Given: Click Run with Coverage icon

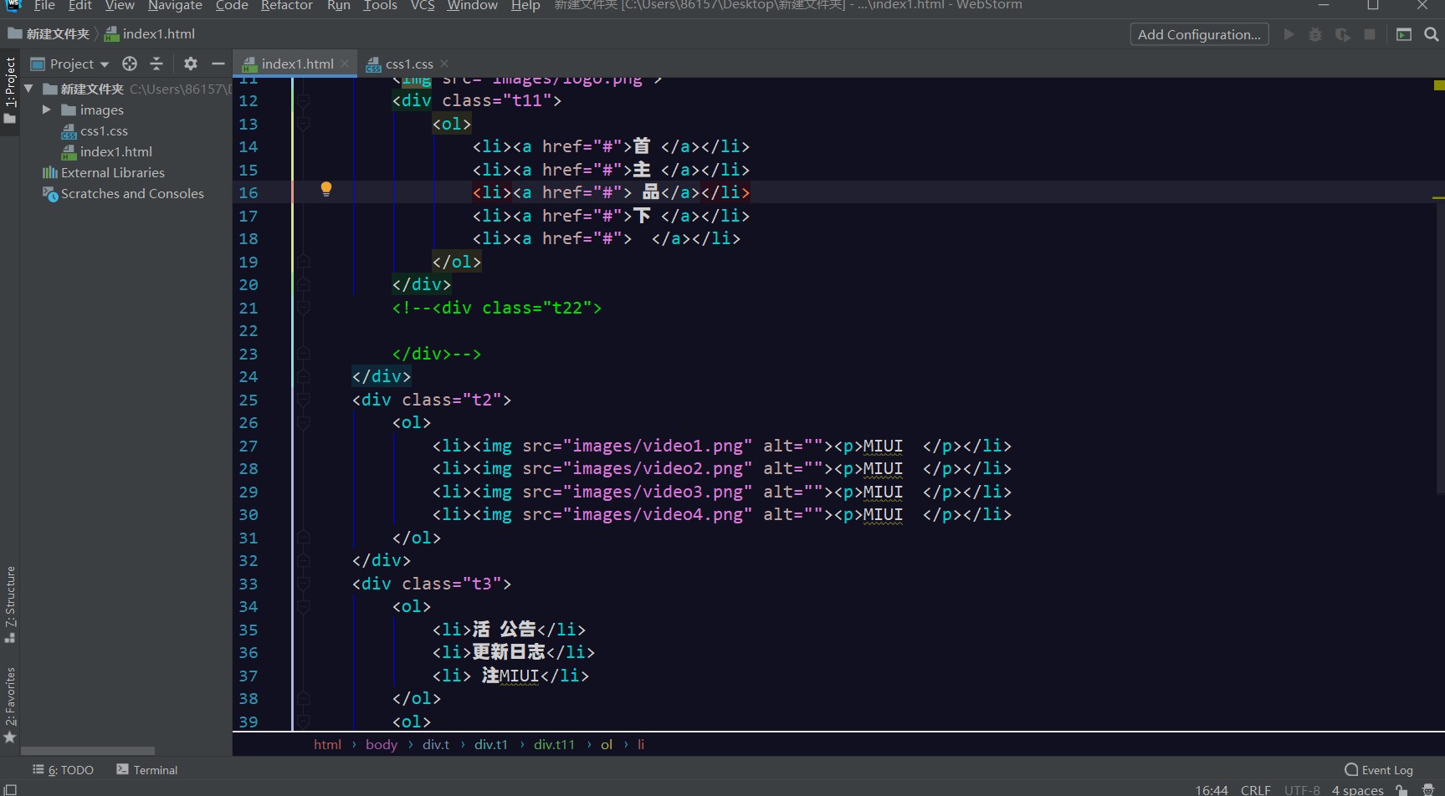Looking at the screenshot, I should [x=1343, y=34].
